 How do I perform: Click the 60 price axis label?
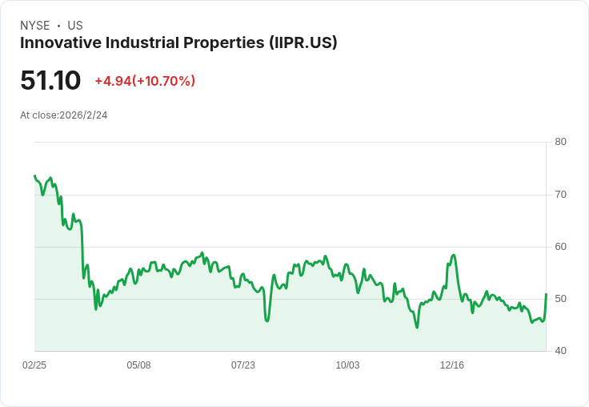(560, 247)
